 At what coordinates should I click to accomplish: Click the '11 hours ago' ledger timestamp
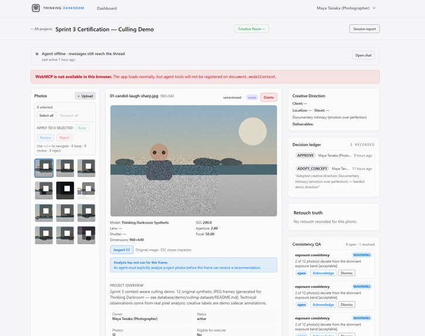click(x=362, y=169)
